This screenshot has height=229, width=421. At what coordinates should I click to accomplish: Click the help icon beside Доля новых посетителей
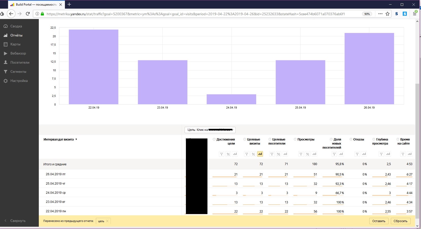tap(331, 139)
